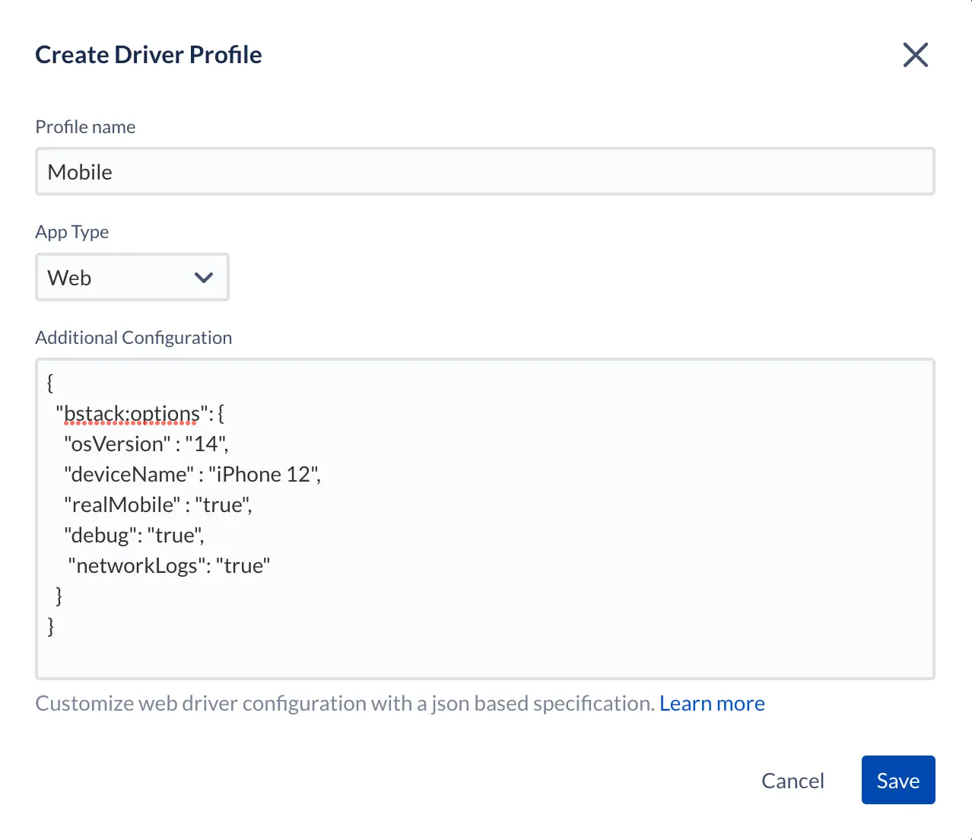Click the Profile name field containing Mobile
Screen dimensions: 972x840
point(484,172)
